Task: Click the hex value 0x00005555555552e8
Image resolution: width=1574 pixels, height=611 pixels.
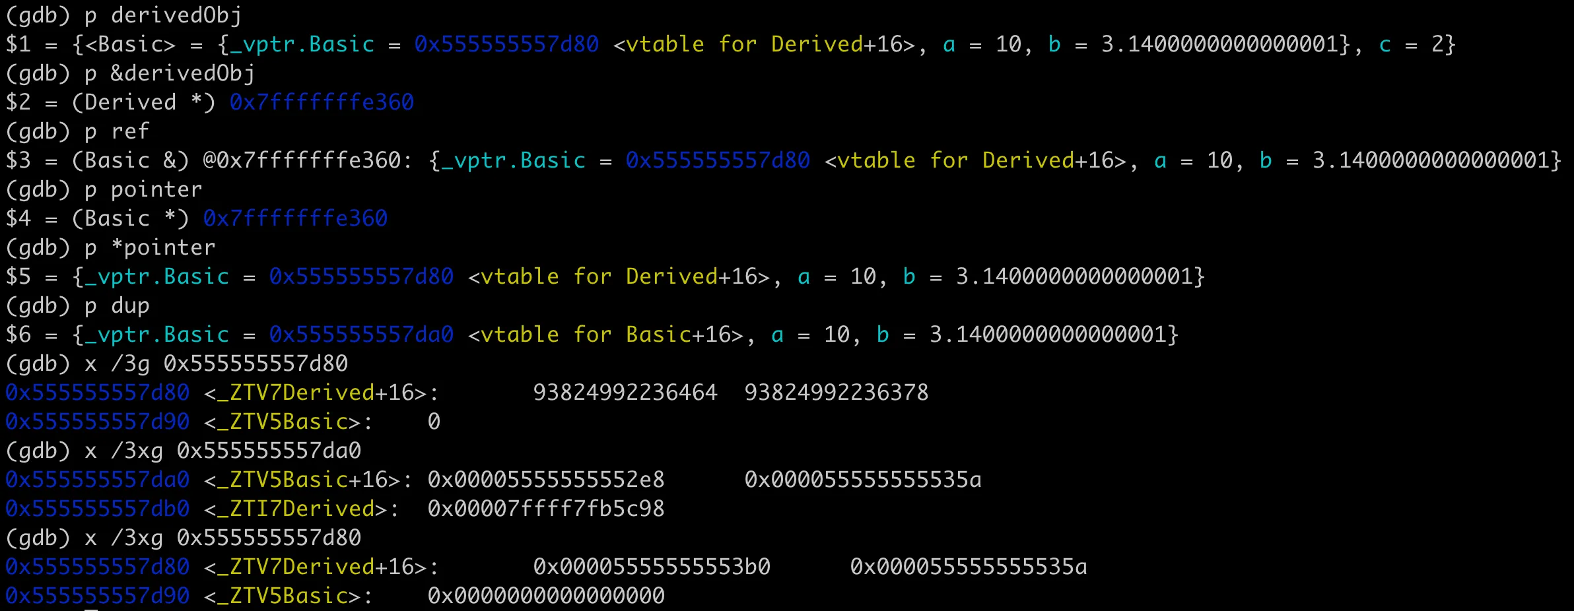Action: pyautogui.click(x=546, y=480)
